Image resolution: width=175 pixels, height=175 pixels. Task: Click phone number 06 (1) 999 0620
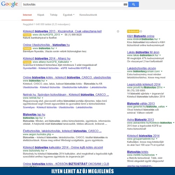73,35
